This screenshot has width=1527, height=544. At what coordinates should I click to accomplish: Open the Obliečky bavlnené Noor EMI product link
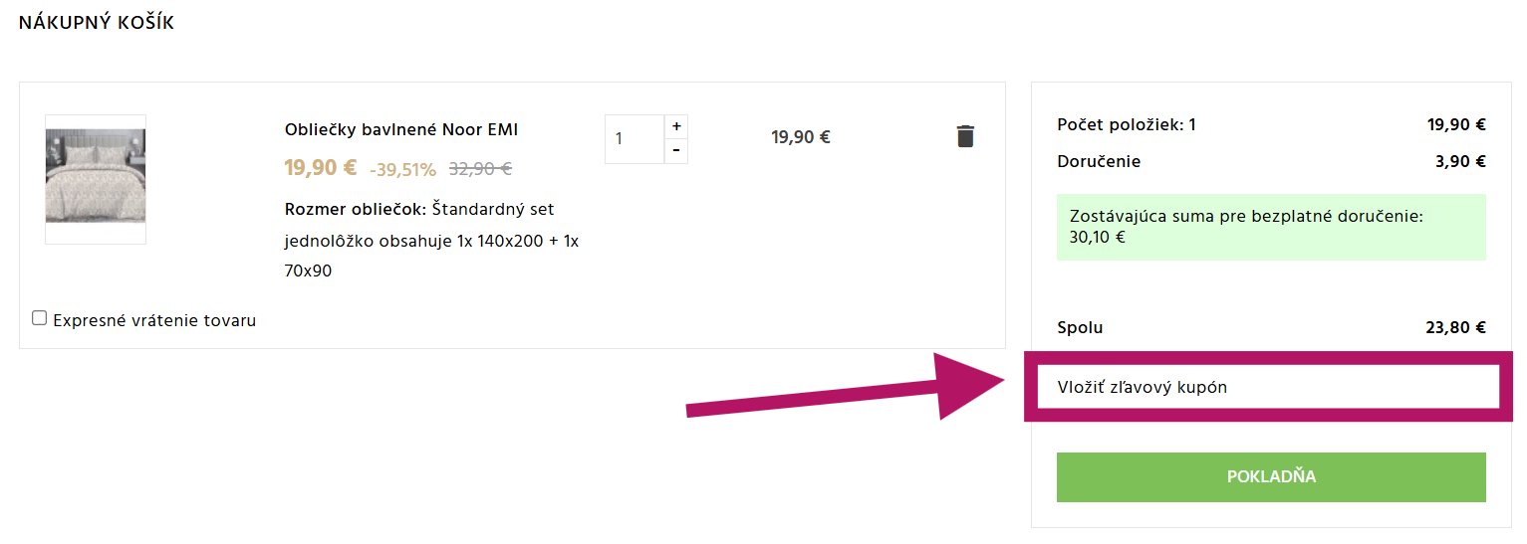click(x=401, y=130)
